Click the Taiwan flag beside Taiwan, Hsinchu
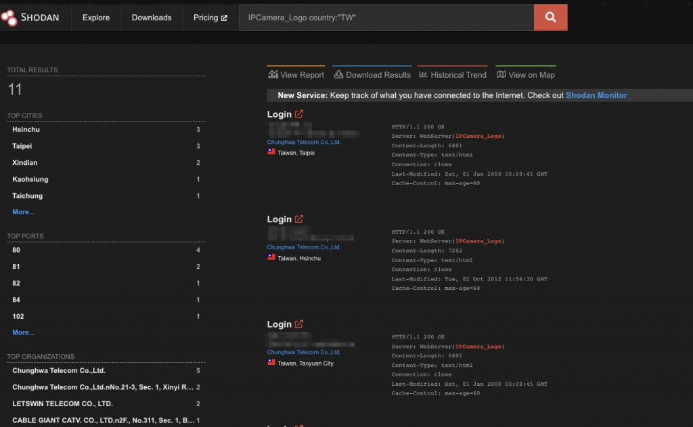 pyautogui.click(x=271, y=257)
